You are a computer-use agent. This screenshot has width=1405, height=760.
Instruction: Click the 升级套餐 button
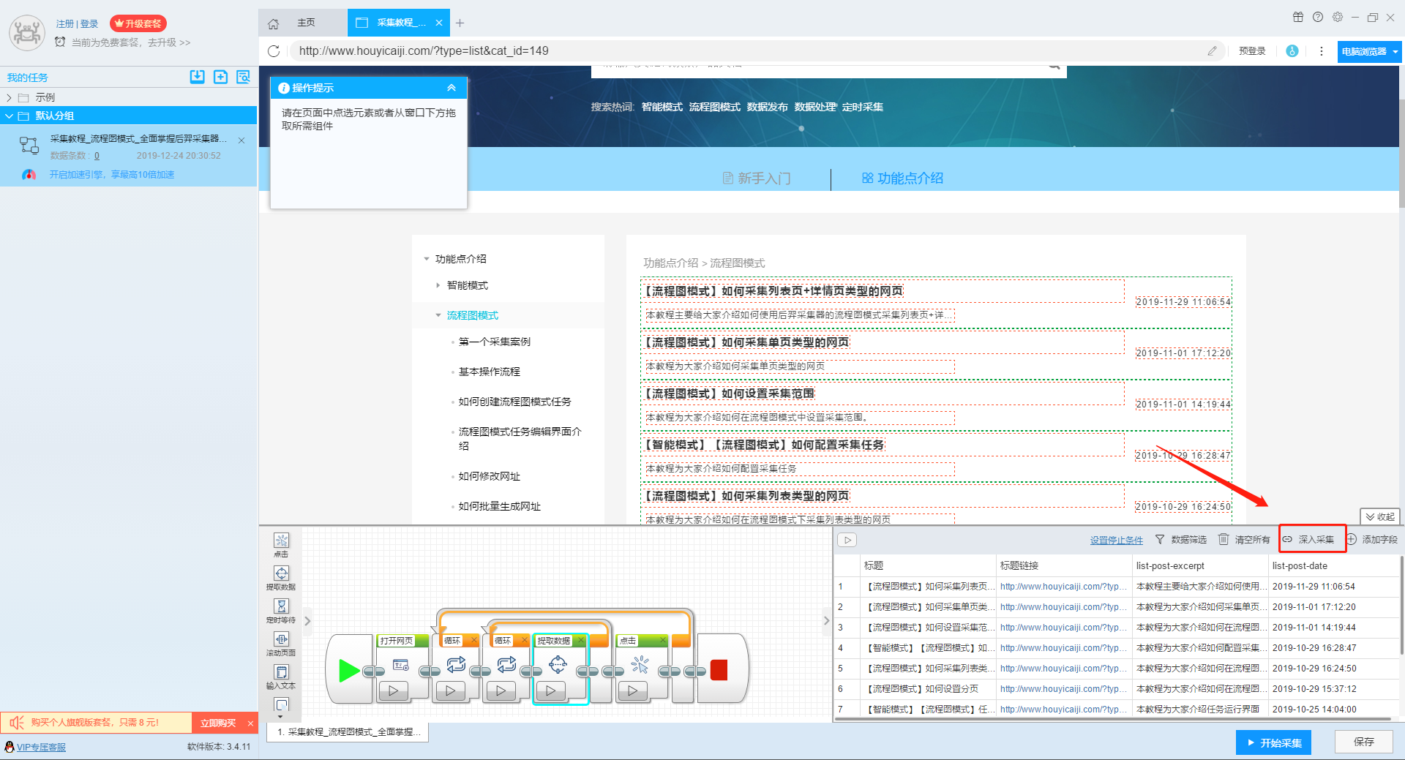pyautogui.click(x=138, y=23)
